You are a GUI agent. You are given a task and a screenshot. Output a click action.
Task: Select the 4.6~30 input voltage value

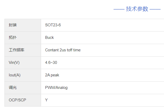(x=51, y=63)
